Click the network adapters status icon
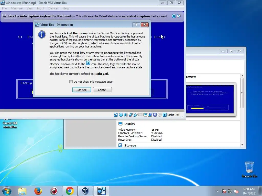Image resolution: width=262 pixels, height=196 pixels. pos(131,115)
